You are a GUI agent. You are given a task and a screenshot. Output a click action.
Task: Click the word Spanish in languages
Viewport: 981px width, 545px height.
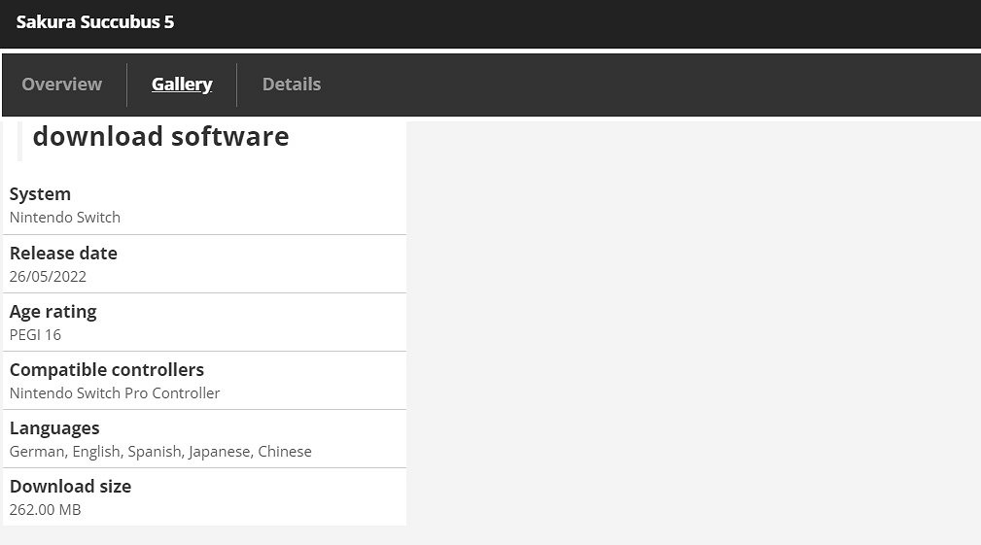pos(154,451)
